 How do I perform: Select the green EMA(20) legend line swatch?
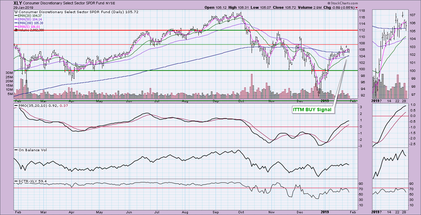(15, 16)
